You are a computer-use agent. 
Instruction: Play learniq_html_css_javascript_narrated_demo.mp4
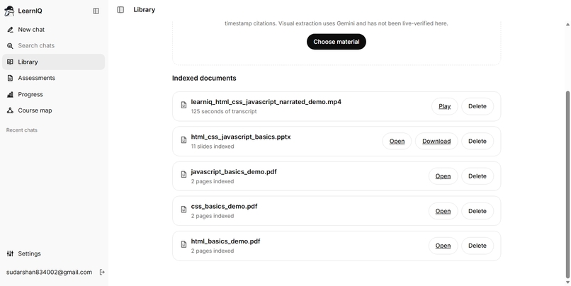tap(445, 106)
